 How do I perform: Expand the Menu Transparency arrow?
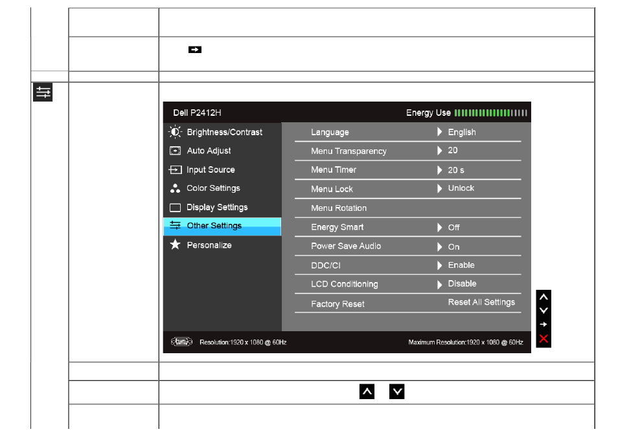(x=439, y=151)
